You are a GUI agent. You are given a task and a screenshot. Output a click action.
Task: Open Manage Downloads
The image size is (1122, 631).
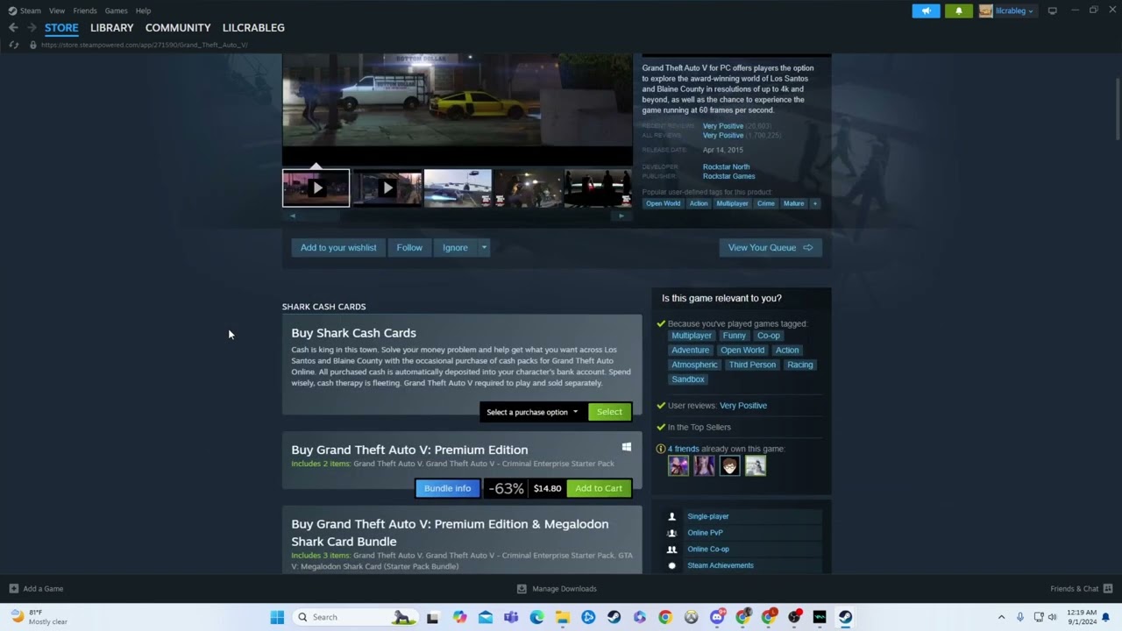pyautogui.click(x=557, y=589)
